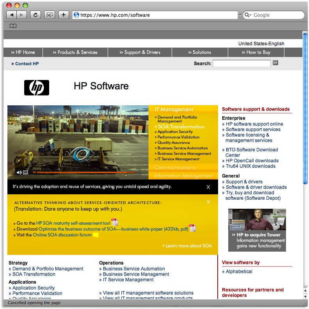The image size is (309, 309).
Task: Click the green zoom window button
Action: pyautogui.click(x=25, y=5)
